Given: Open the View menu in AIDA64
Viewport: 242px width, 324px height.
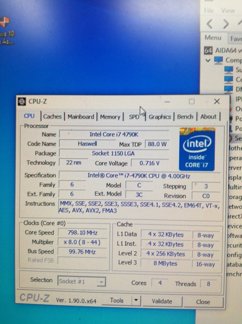Looking at the screenshot, I should [x=228, y=10].
